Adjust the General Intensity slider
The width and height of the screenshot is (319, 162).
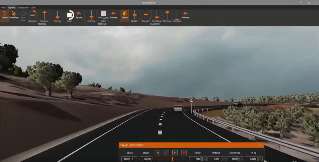(x=57, y=15)
